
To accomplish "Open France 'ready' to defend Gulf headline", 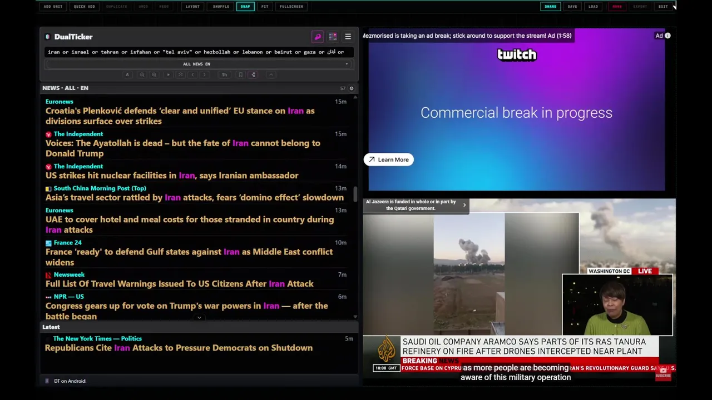I will 189,257.
